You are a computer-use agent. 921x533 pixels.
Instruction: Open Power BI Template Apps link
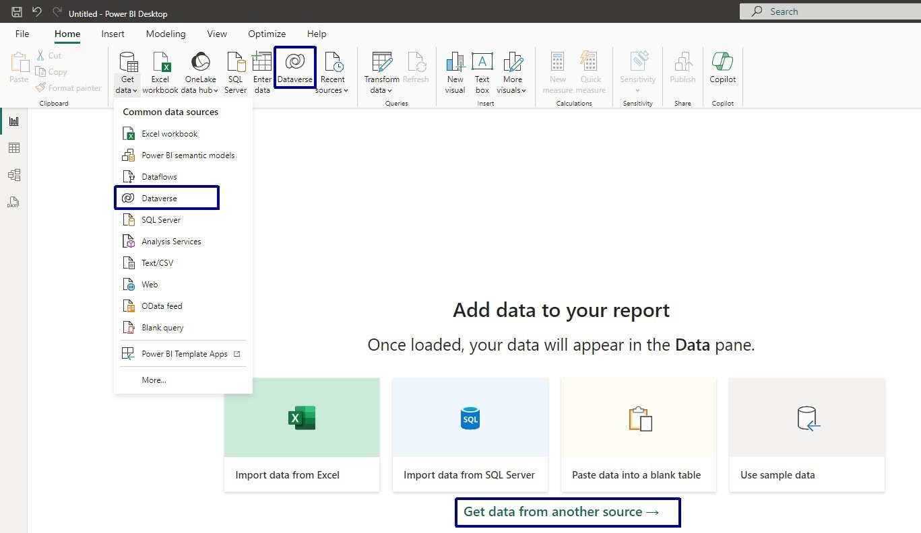(183, 354)
